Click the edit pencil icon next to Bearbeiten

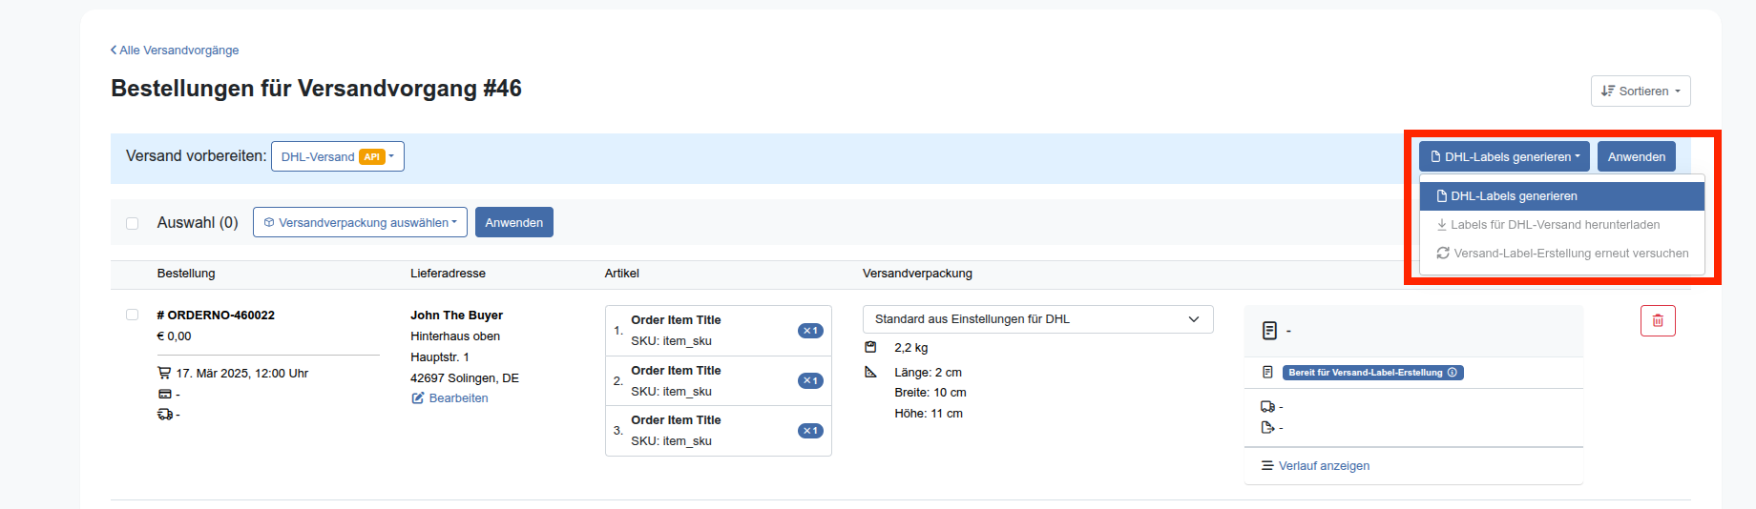tap(417, 398)
